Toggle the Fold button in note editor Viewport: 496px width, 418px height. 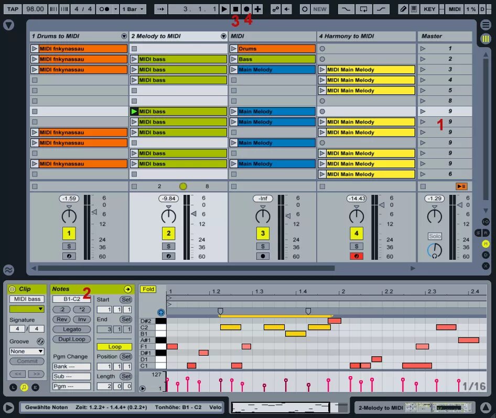(148, 289)
